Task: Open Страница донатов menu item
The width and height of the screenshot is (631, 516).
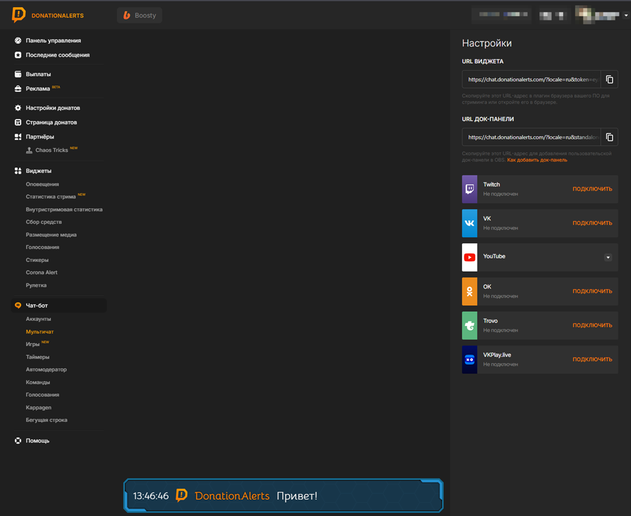Action: [x=51, y=122]
